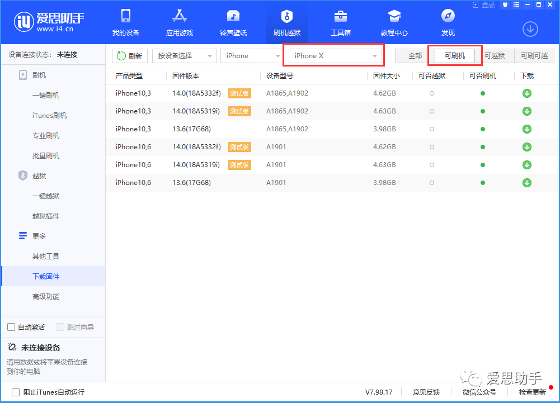
Task: Expand the iPhone X model dropdown
Action: (335, 56)
